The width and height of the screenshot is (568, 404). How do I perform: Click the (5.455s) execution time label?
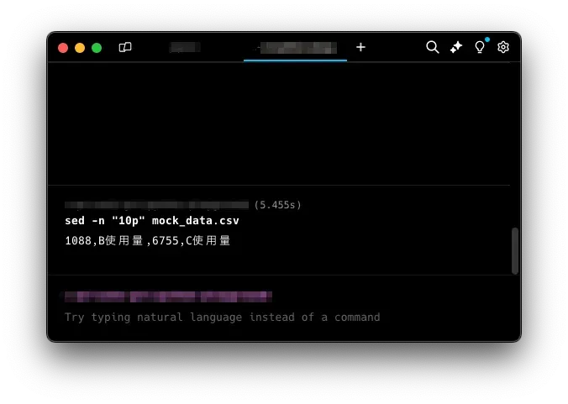coord(277,205)
